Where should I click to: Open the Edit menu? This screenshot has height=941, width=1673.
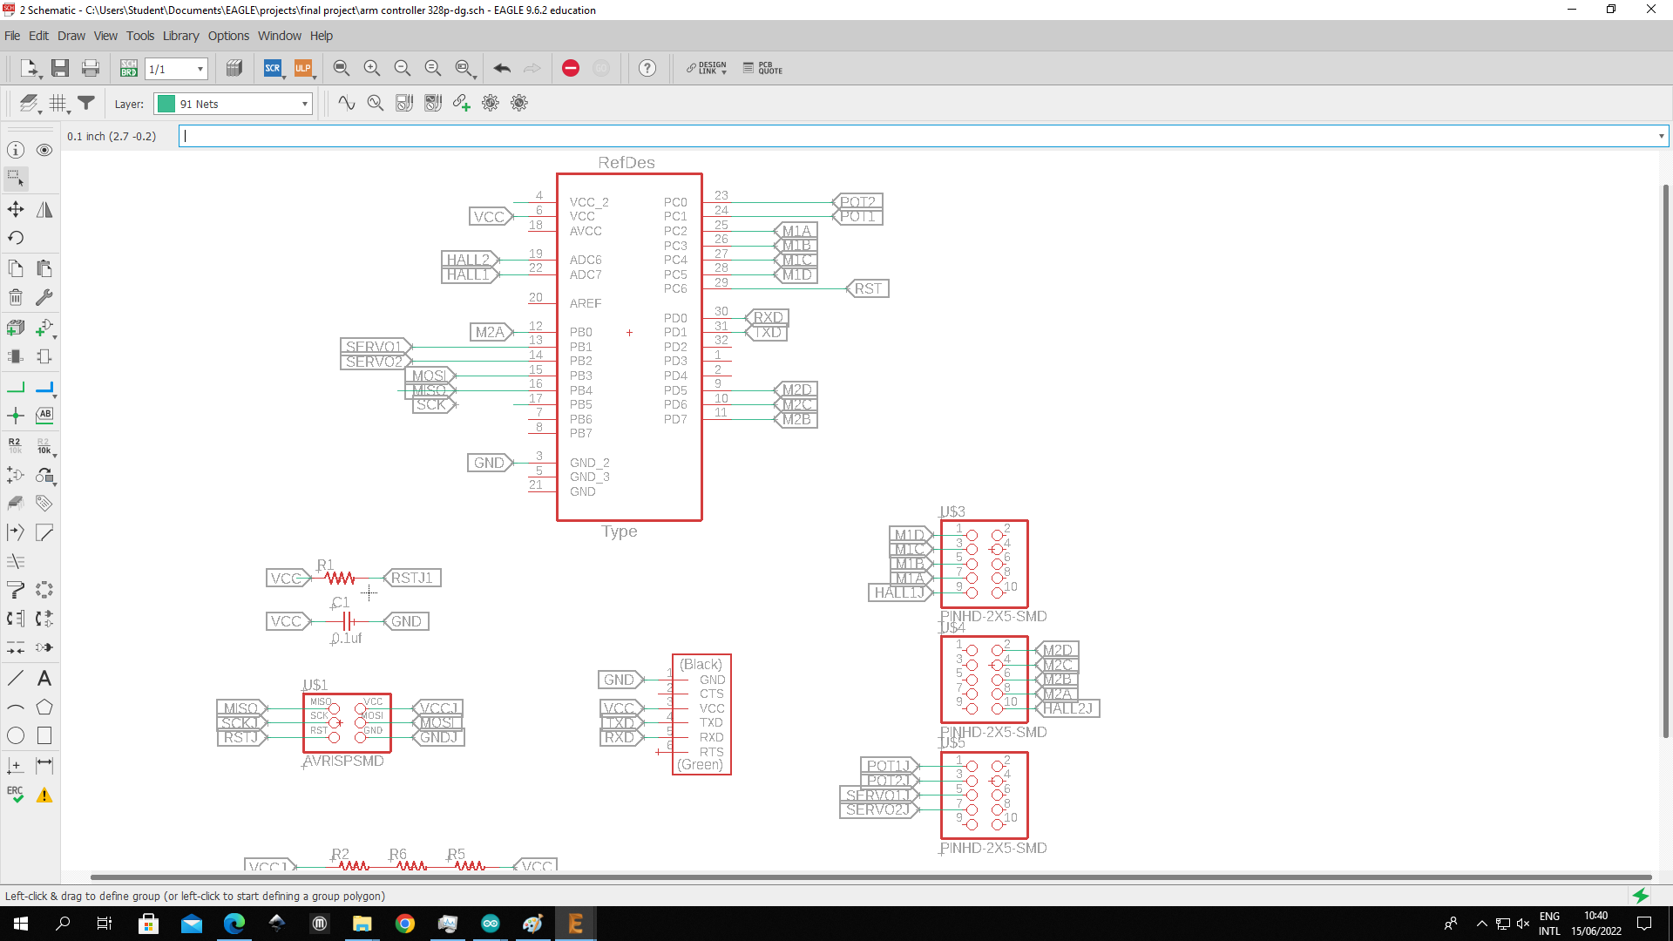[x=38, y=36]
